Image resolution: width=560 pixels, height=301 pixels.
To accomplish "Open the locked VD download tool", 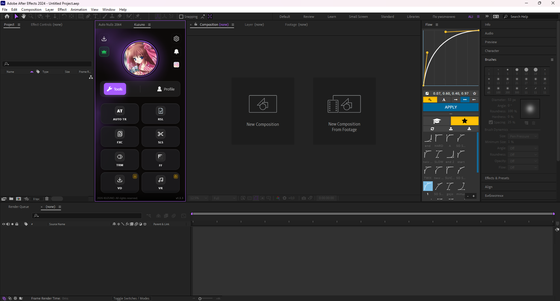I will click(120, 183).
